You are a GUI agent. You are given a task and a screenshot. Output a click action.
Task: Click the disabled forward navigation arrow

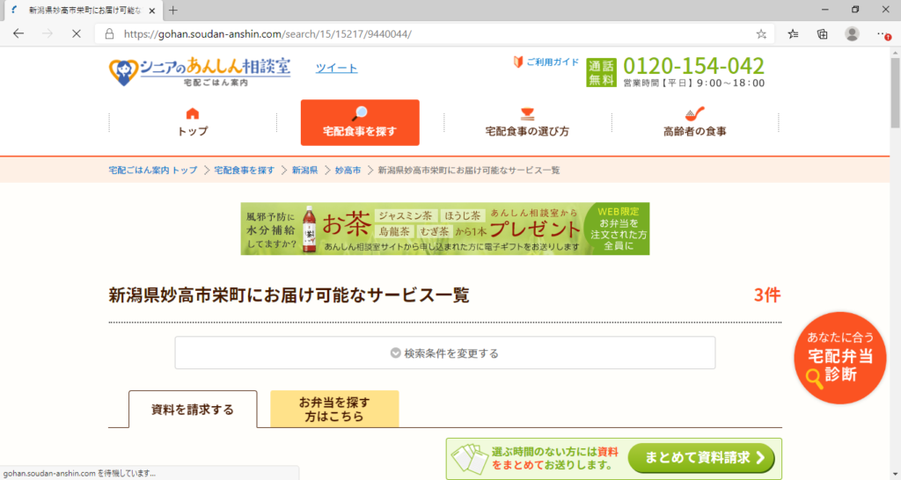tap(48, 34)
